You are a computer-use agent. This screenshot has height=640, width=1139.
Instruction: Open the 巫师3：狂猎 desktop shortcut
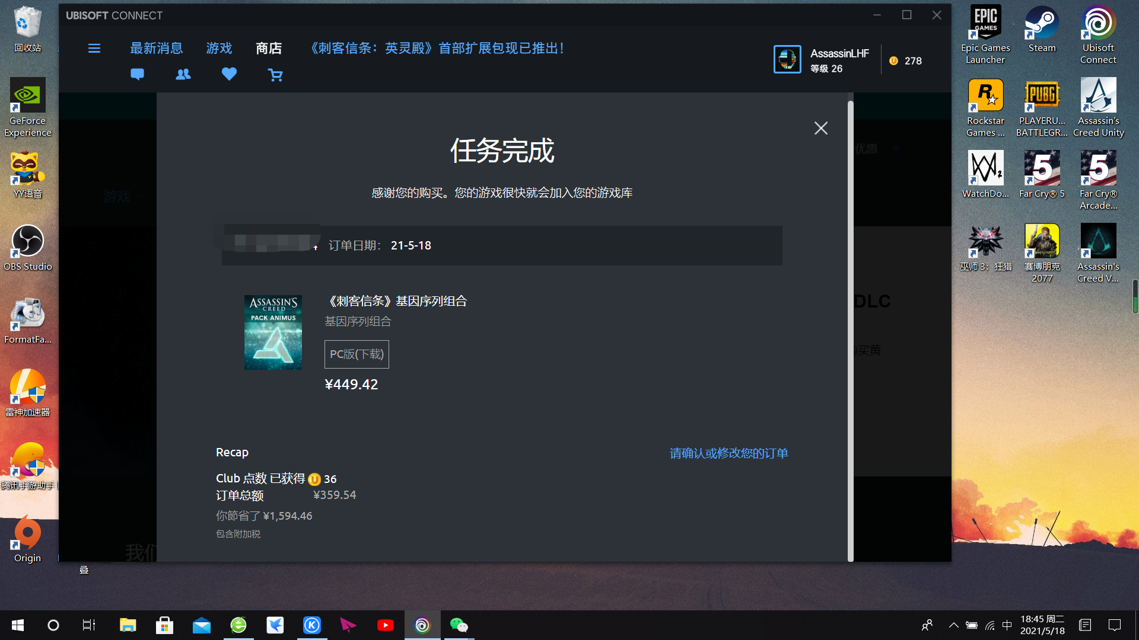pyautogui.click(x=985, y=248)
